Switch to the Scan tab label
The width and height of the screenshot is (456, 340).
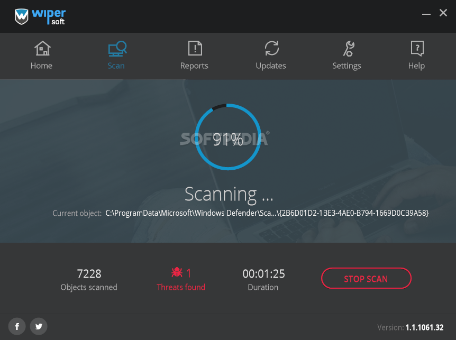pos(116,66)
